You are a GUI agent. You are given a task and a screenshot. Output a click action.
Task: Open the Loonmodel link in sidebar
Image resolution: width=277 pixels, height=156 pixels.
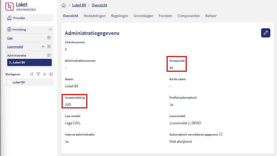tap(15, 46)
